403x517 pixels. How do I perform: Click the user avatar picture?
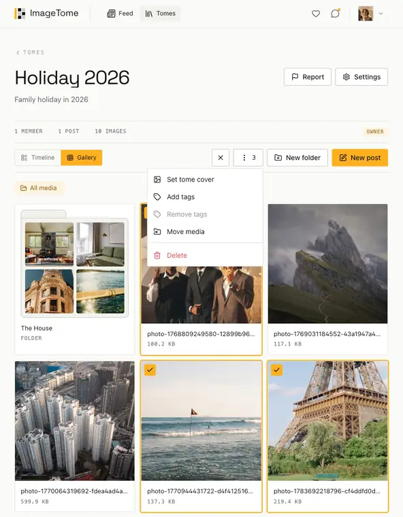366,14
